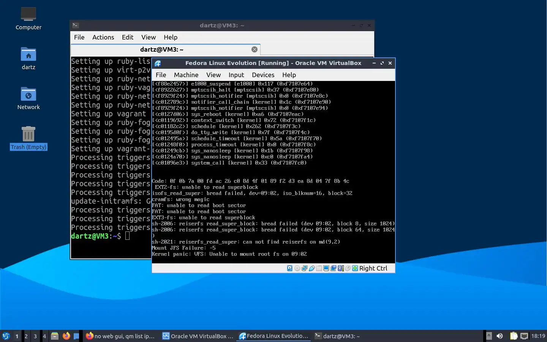Switch to workspace 4
Screen dimensions: 547x342
(x=44, y=336)
